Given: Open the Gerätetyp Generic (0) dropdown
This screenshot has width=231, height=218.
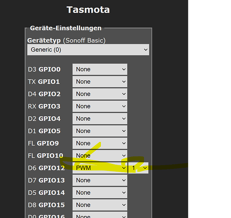Looking at the screenshot, I should (x=88, y=50).
